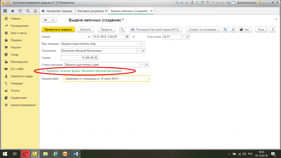Open File Explorer in taskbar

(x=45, y=154)
